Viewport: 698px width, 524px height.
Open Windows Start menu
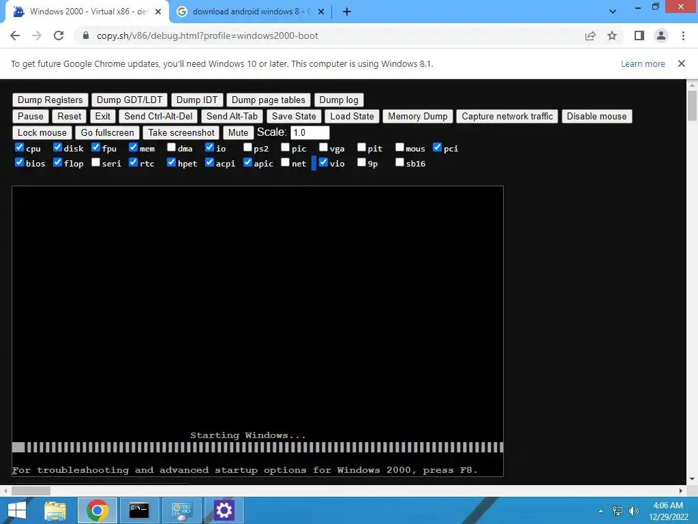[17, 510]
